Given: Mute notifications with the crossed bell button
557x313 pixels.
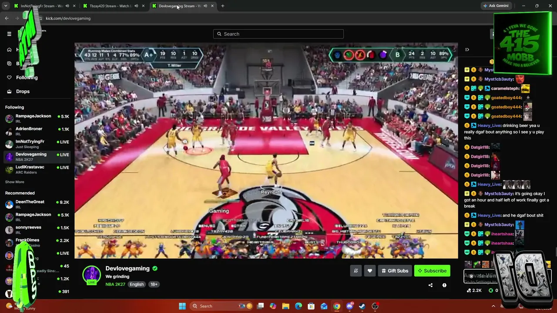Looking at the screenshot, I should tap(356, 271).
